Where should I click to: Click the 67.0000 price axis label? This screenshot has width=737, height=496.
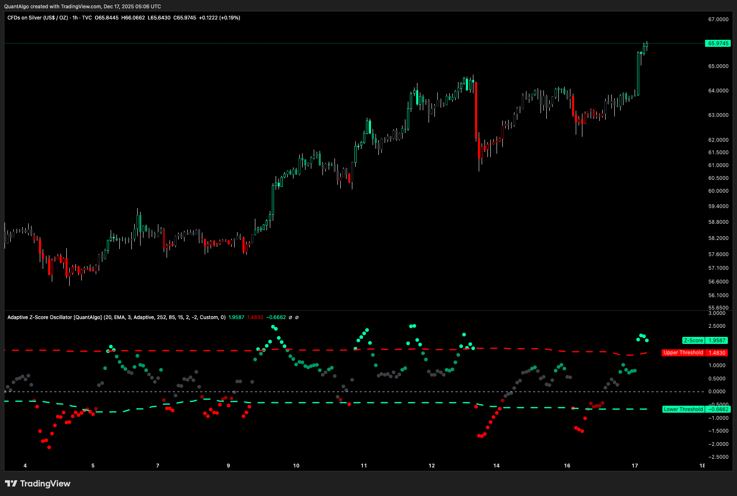click(718, 19)
